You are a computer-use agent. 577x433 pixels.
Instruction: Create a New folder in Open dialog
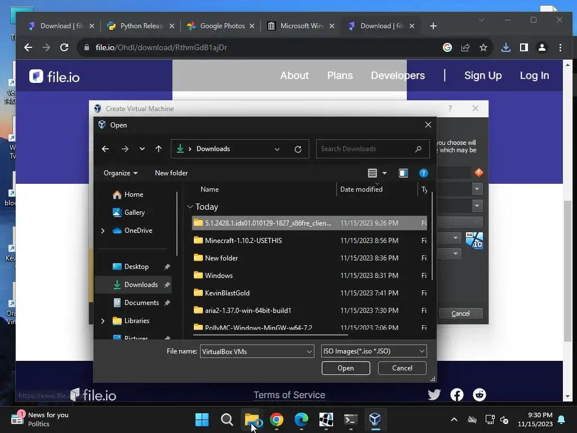(x=171, y=173)
